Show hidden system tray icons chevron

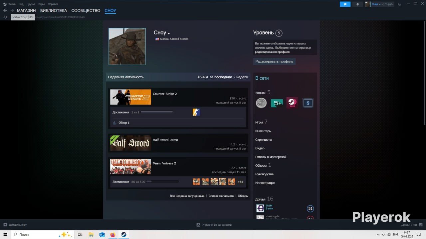[x=378, y=235]
